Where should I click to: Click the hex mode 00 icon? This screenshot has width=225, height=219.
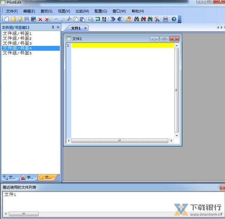165,19
